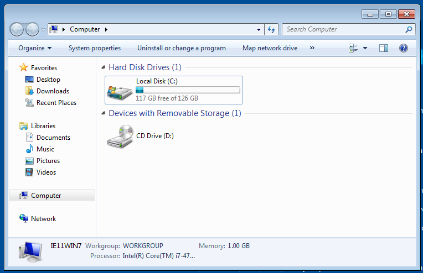Toggle the preview pane
The width and height of the screenshot is (423, 273).
tap(383, 48)
